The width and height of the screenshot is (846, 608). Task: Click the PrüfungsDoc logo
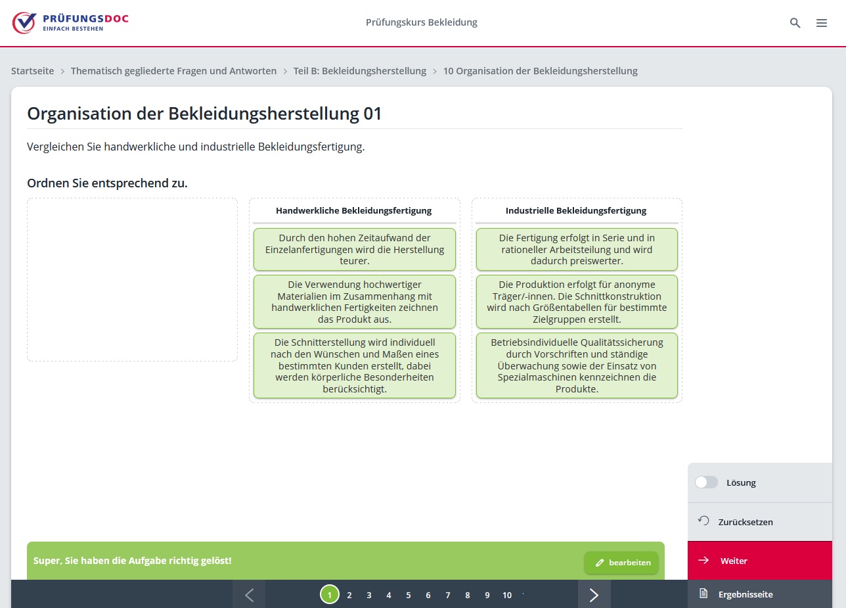click(70, 22)
